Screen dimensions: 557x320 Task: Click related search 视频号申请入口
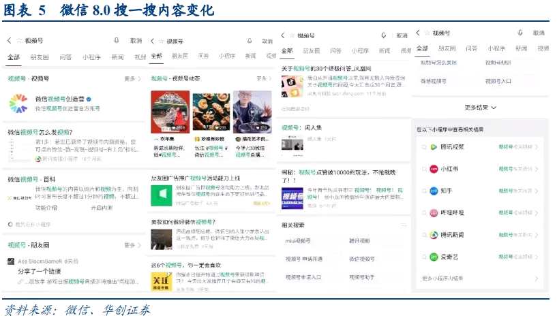point(303,277)
